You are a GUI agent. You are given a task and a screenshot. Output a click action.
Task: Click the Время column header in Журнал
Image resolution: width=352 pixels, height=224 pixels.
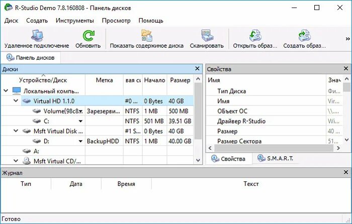coord(126,184)
